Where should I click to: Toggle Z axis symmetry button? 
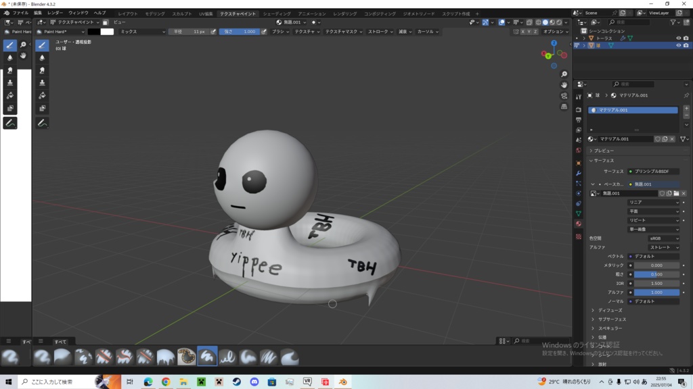pos(535,32)
